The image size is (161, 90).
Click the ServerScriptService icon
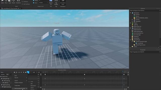pos(133,33)
